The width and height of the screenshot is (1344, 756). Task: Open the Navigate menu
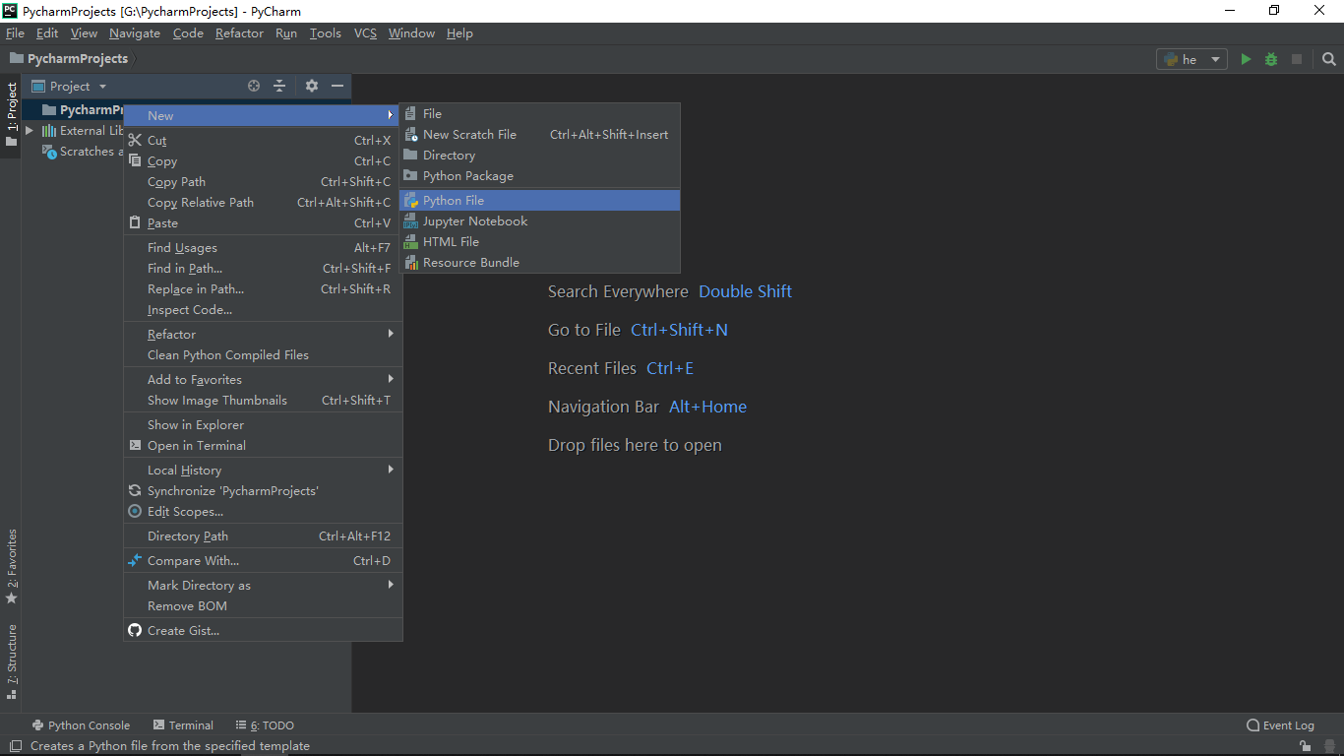click(135, 32)
